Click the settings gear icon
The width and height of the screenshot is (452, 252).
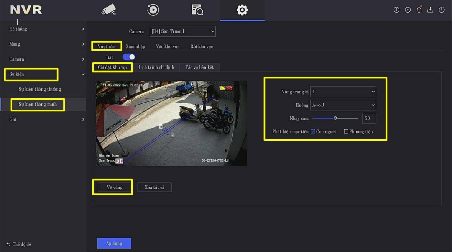[x=242, y=10]
